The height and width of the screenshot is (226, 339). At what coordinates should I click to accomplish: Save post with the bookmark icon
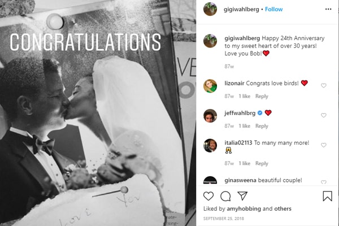(327, 196)
